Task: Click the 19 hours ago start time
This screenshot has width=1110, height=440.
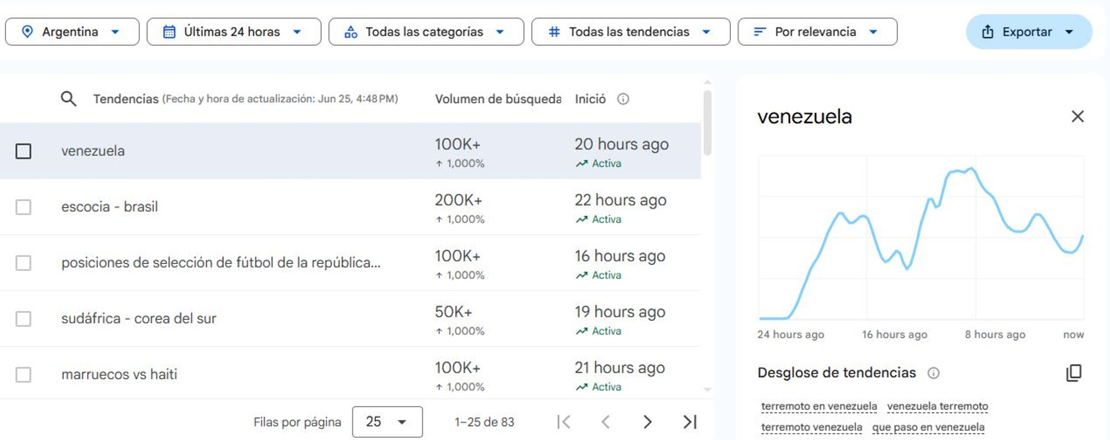Action: (x=620, y=312)
